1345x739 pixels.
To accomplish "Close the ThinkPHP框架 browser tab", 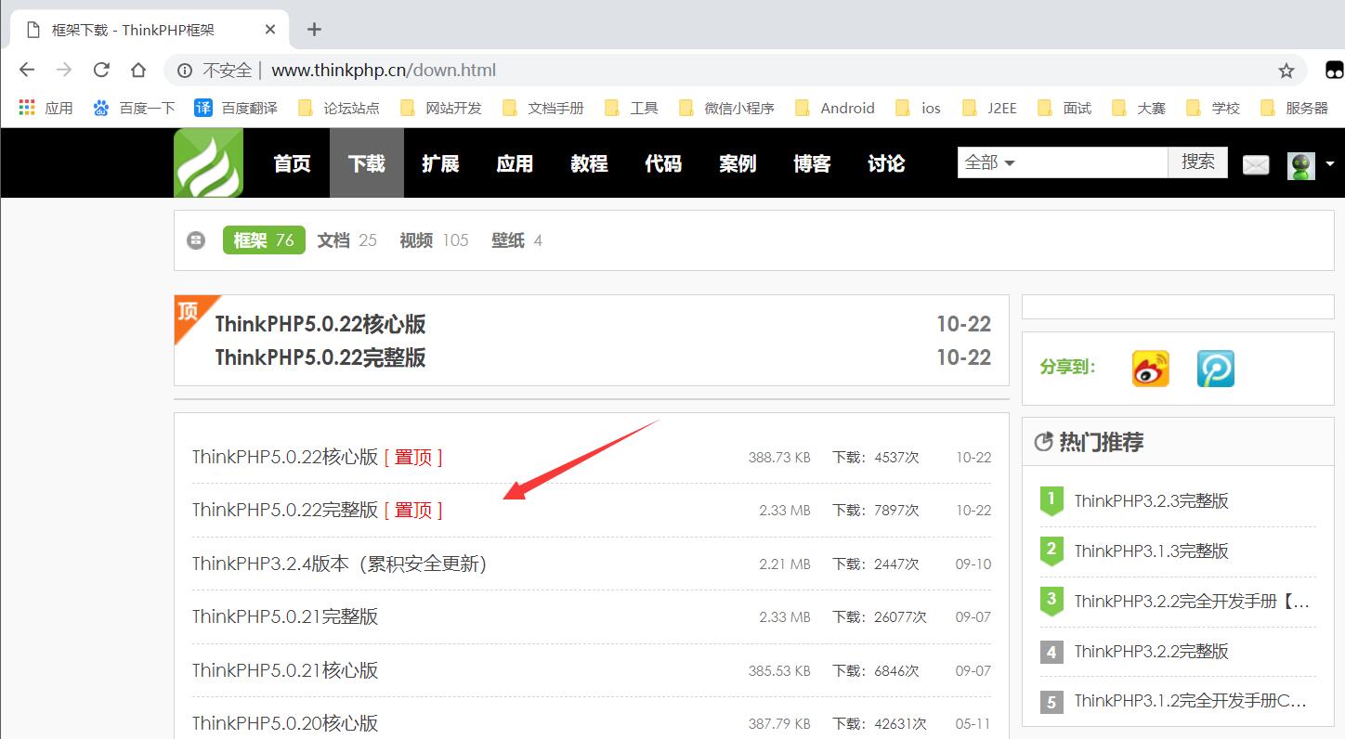I will click(x=270, y=30).
